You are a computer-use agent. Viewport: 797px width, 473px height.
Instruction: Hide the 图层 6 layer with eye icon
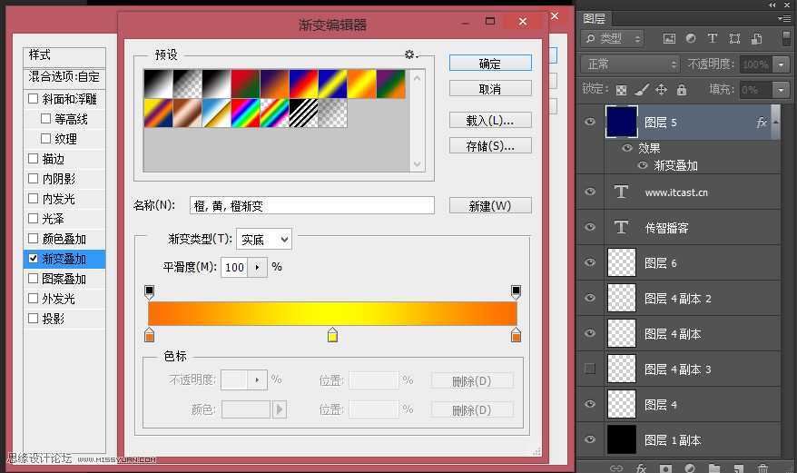pos(590,262)
